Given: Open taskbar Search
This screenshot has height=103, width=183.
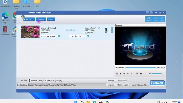Looking at the screenshot, I should tap(82, 102).
